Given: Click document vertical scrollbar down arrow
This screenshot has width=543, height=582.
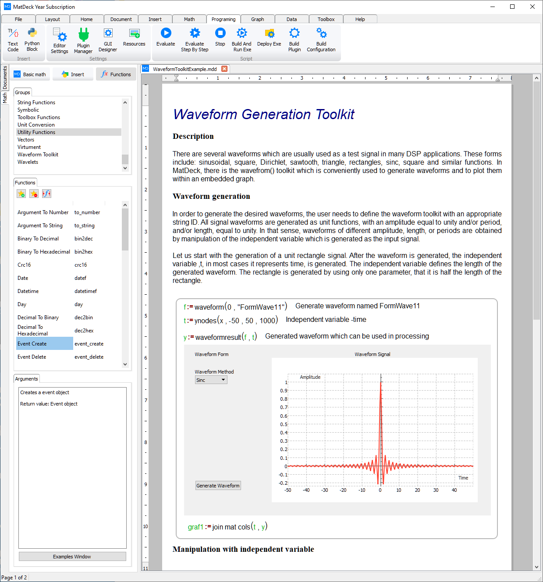Looking at the screenshot, I should [536, 567].
